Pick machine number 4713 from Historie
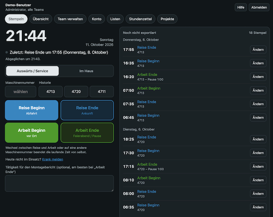This screenshot has width=273, height=217. point(50,91)
